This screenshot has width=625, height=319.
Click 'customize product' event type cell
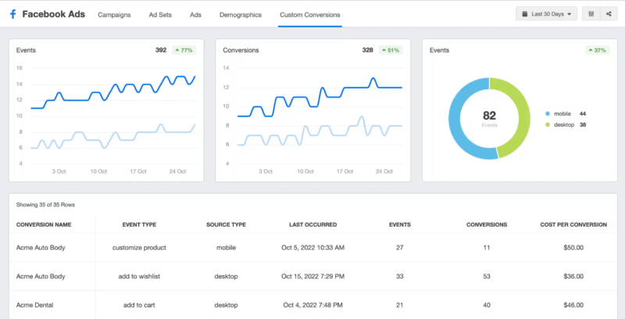coord(139,248)
